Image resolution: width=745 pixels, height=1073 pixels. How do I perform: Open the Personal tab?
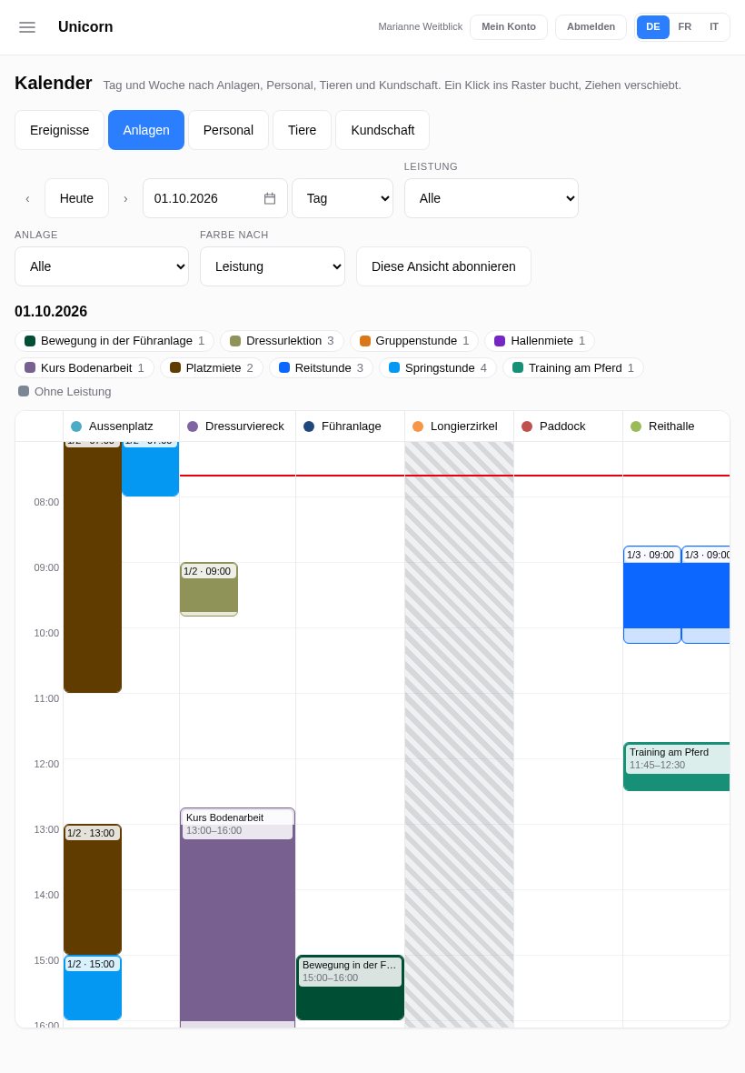[x=228, y=130]
